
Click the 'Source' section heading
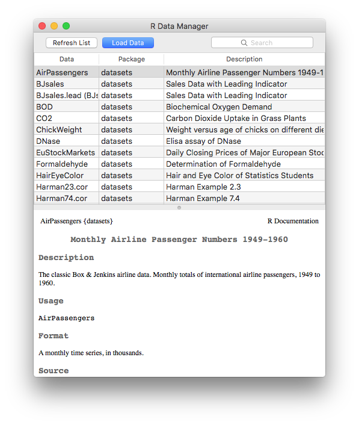point(54,370)
